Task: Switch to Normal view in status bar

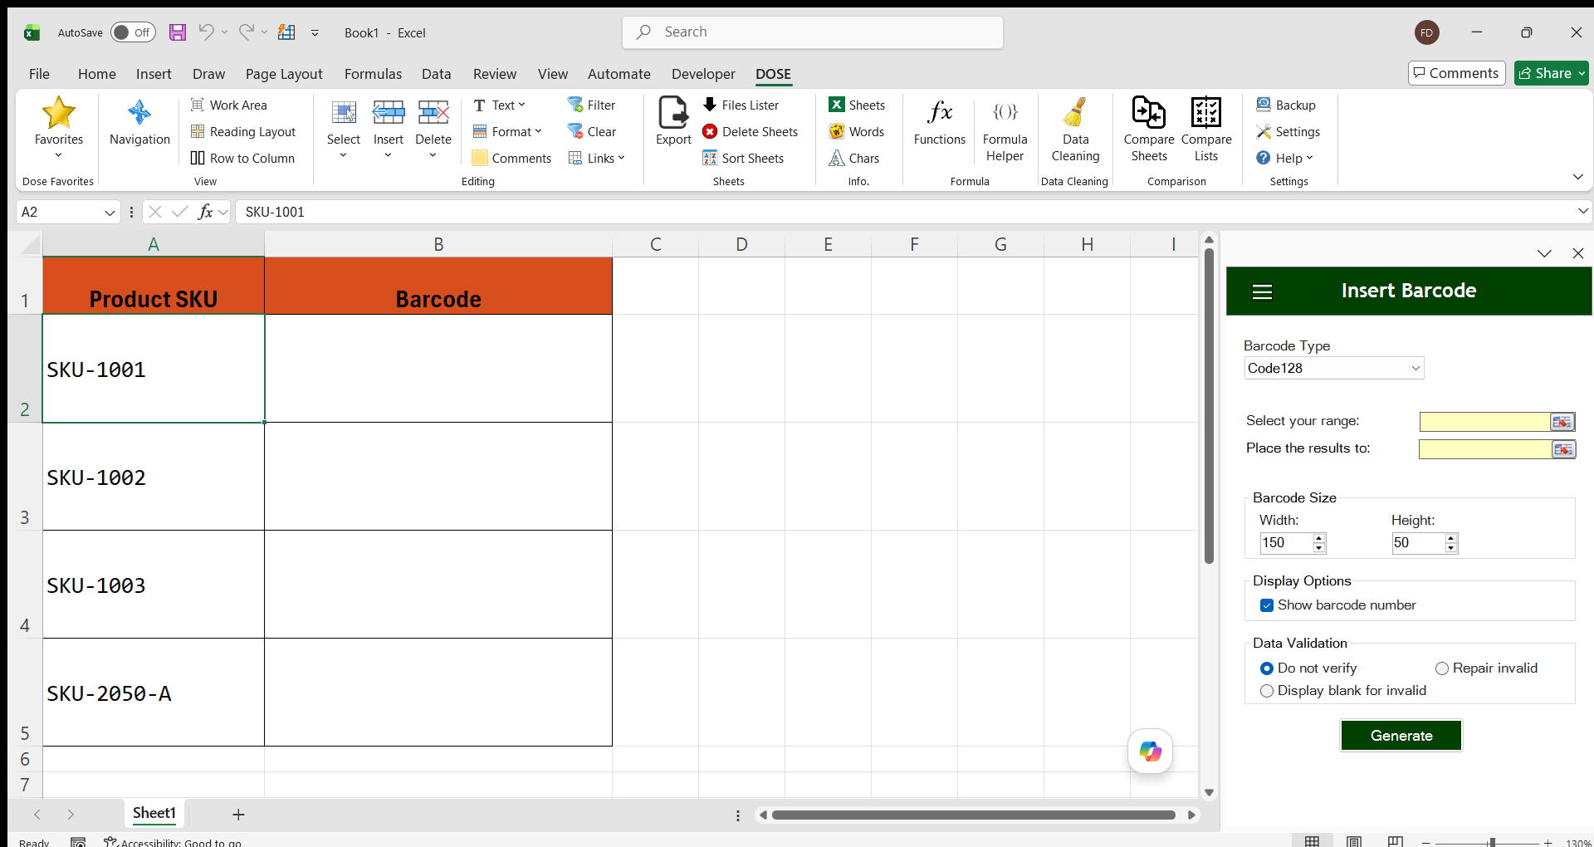Action: 1312,841
